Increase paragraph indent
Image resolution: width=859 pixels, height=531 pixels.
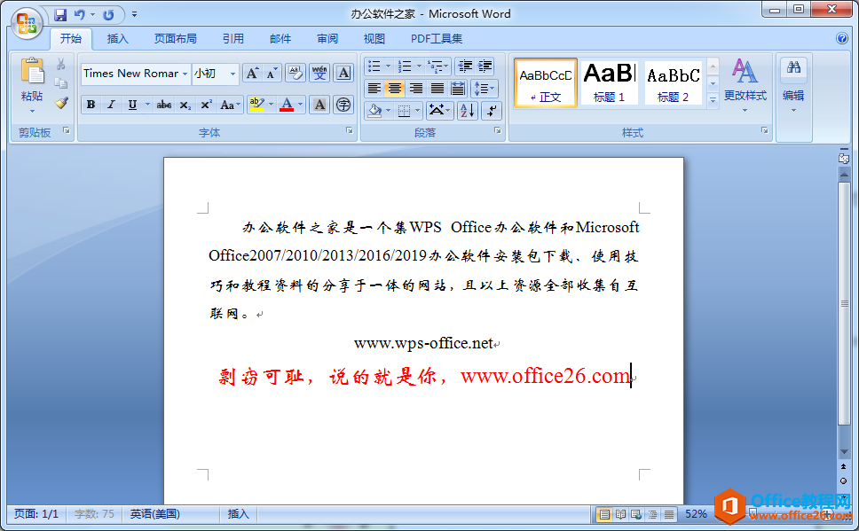pos(485,66)
